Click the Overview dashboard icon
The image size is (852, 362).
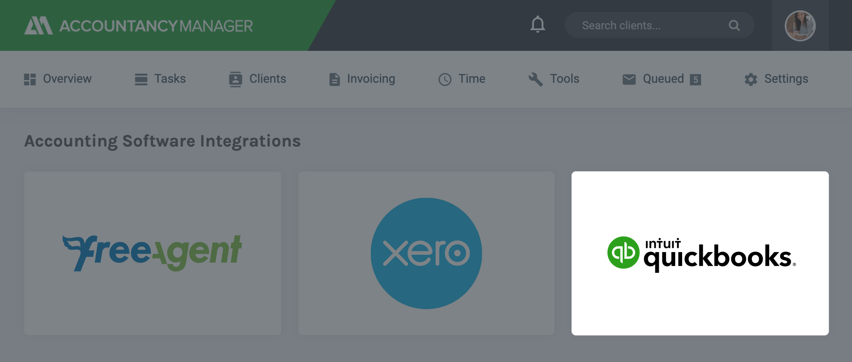pos(30,79)
